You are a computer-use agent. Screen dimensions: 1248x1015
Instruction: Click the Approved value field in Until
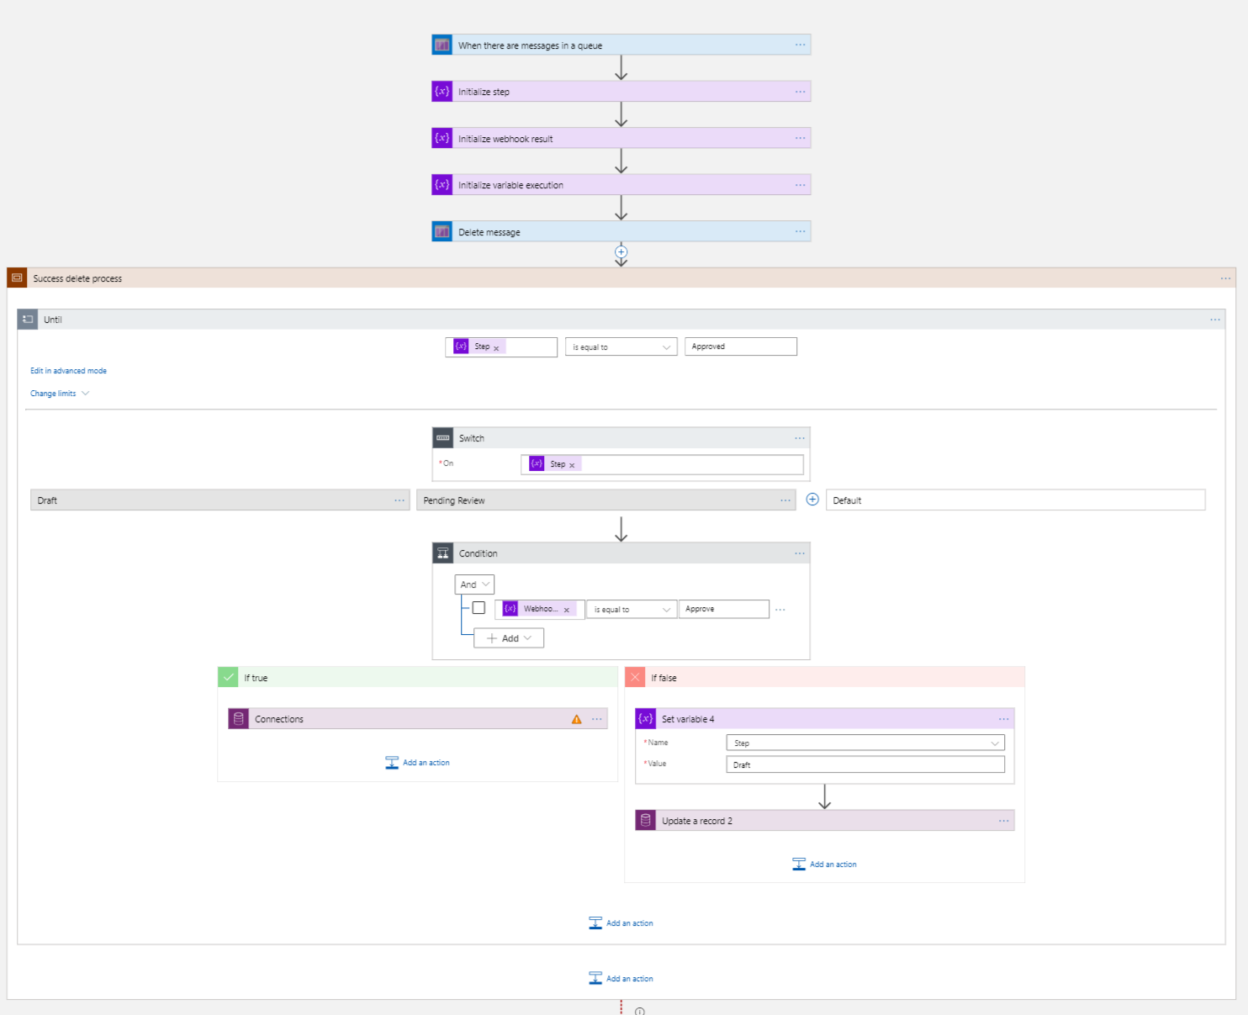click(x=740, y=346)
